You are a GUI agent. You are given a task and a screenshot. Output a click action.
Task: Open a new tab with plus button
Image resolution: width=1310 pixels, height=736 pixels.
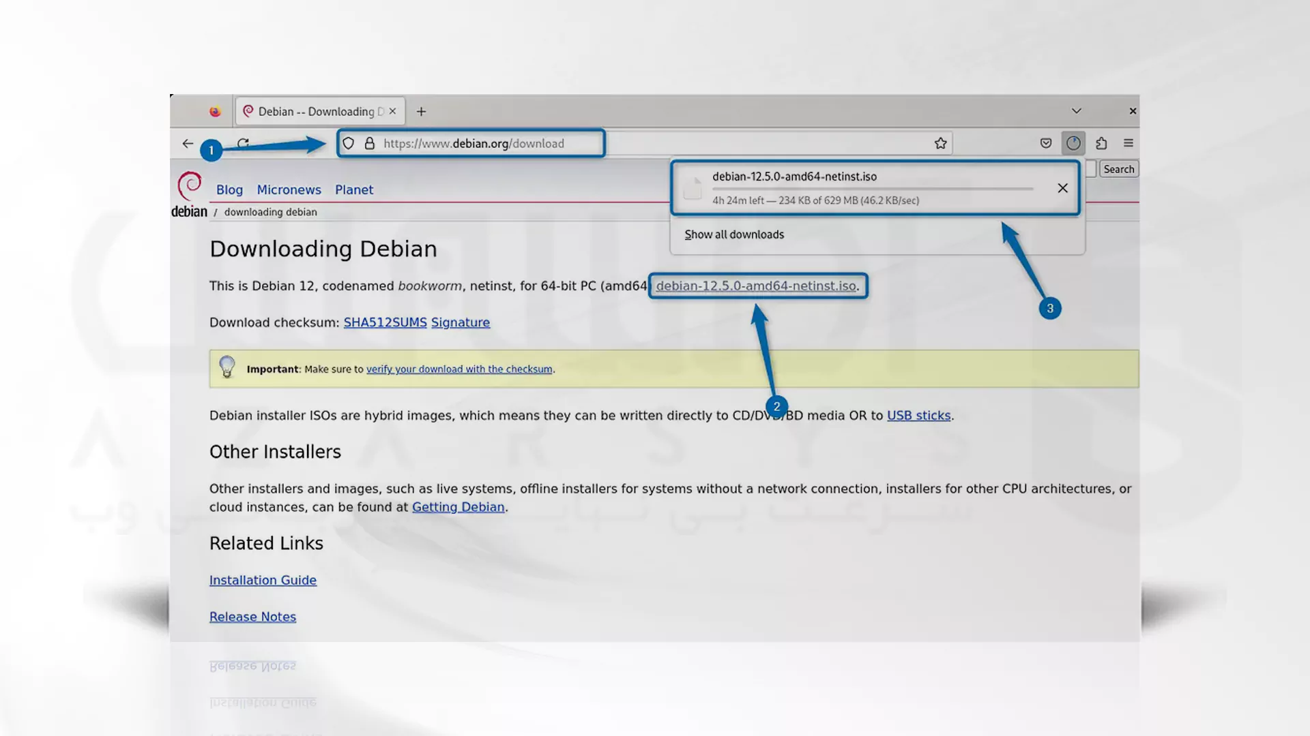click(x=421, y=111)
